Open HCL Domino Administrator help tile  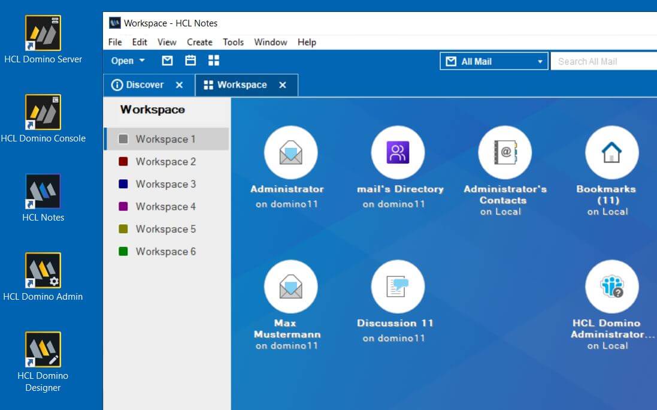(611, 287)
